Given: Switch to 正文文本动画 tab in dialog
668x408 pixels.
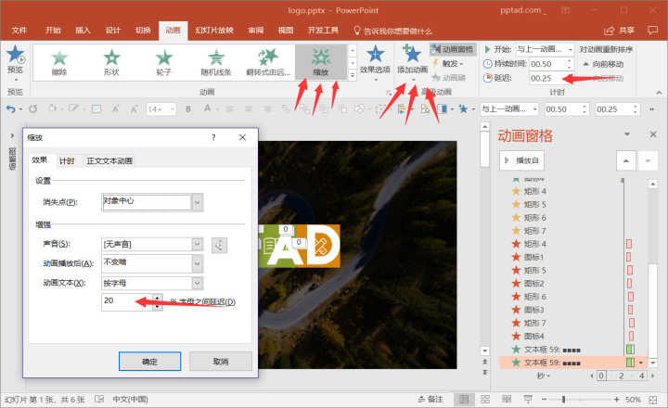Looking at the screenshot, I should click(x=109, y=161).
